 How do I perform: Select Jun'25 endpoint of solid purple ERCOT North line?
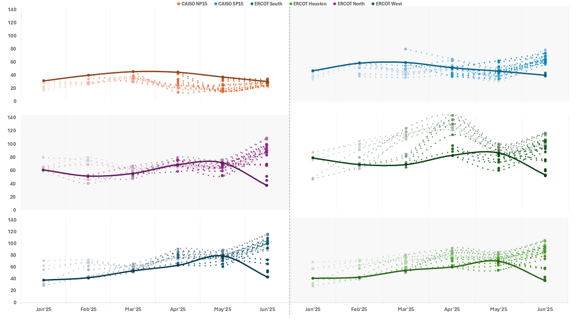267,185
